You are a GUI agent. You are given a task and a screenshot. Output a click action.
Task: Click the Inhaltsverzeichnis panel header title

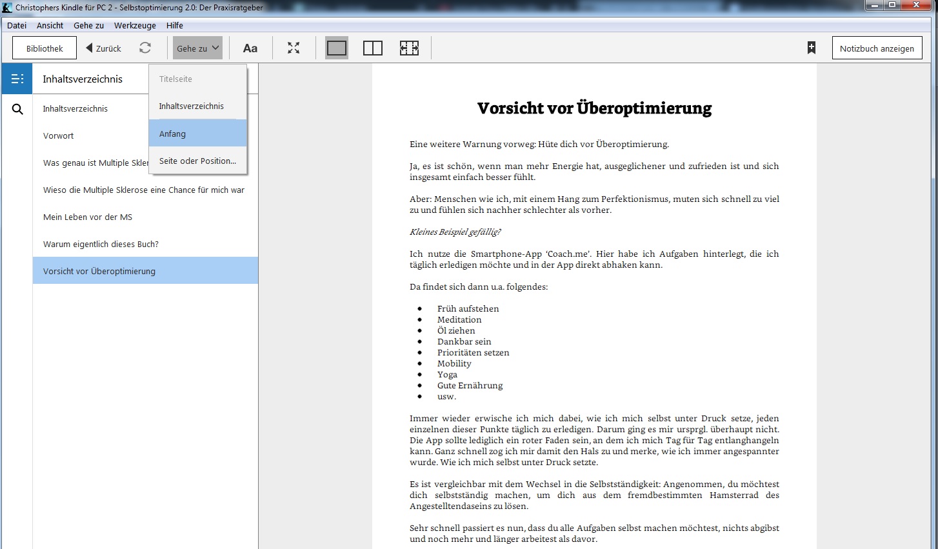[x=83, y=79]
